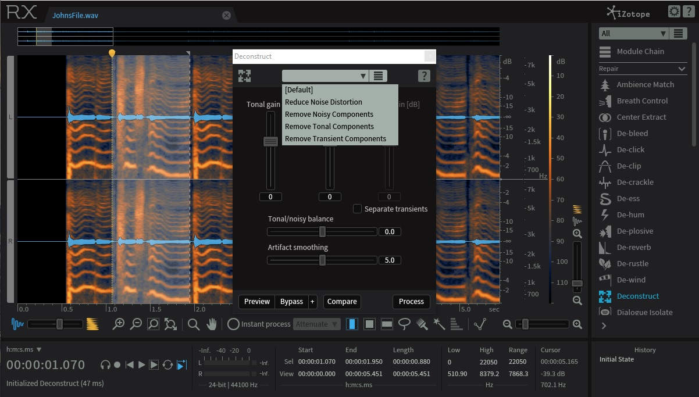Screen dimensions: 699x397
Task: Open the All module filter dropdown
Action: pyautogui.click(x=633, y=33)
